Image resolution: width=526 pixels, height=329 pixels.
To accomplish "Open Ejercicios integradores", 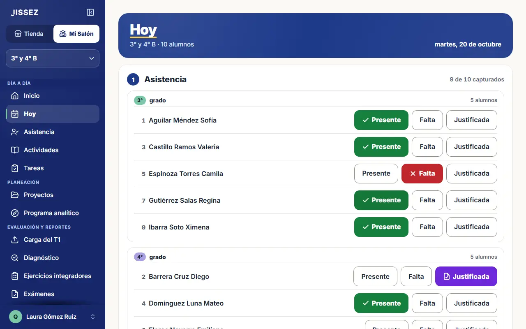I will click(x=53, y=276).
